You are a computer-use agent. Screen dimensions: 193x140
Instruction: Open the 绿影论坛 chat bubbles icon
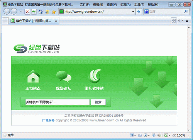tap(64, 77)
